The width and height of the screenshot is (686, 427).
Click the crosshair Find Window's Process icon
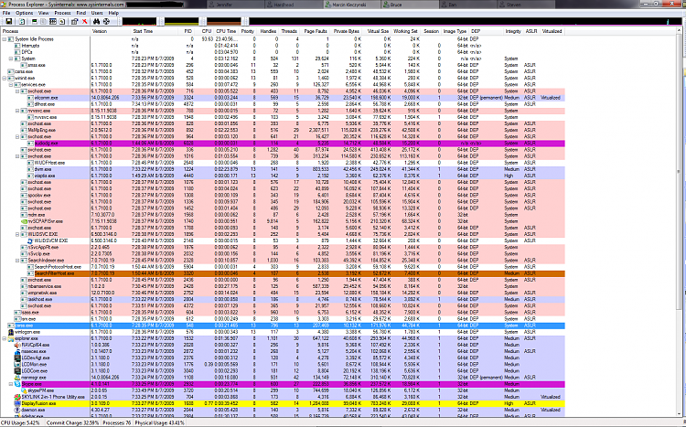point(106,21)
